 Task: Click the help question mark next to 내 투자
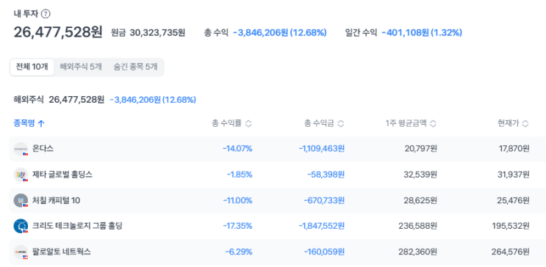(46, 14)
